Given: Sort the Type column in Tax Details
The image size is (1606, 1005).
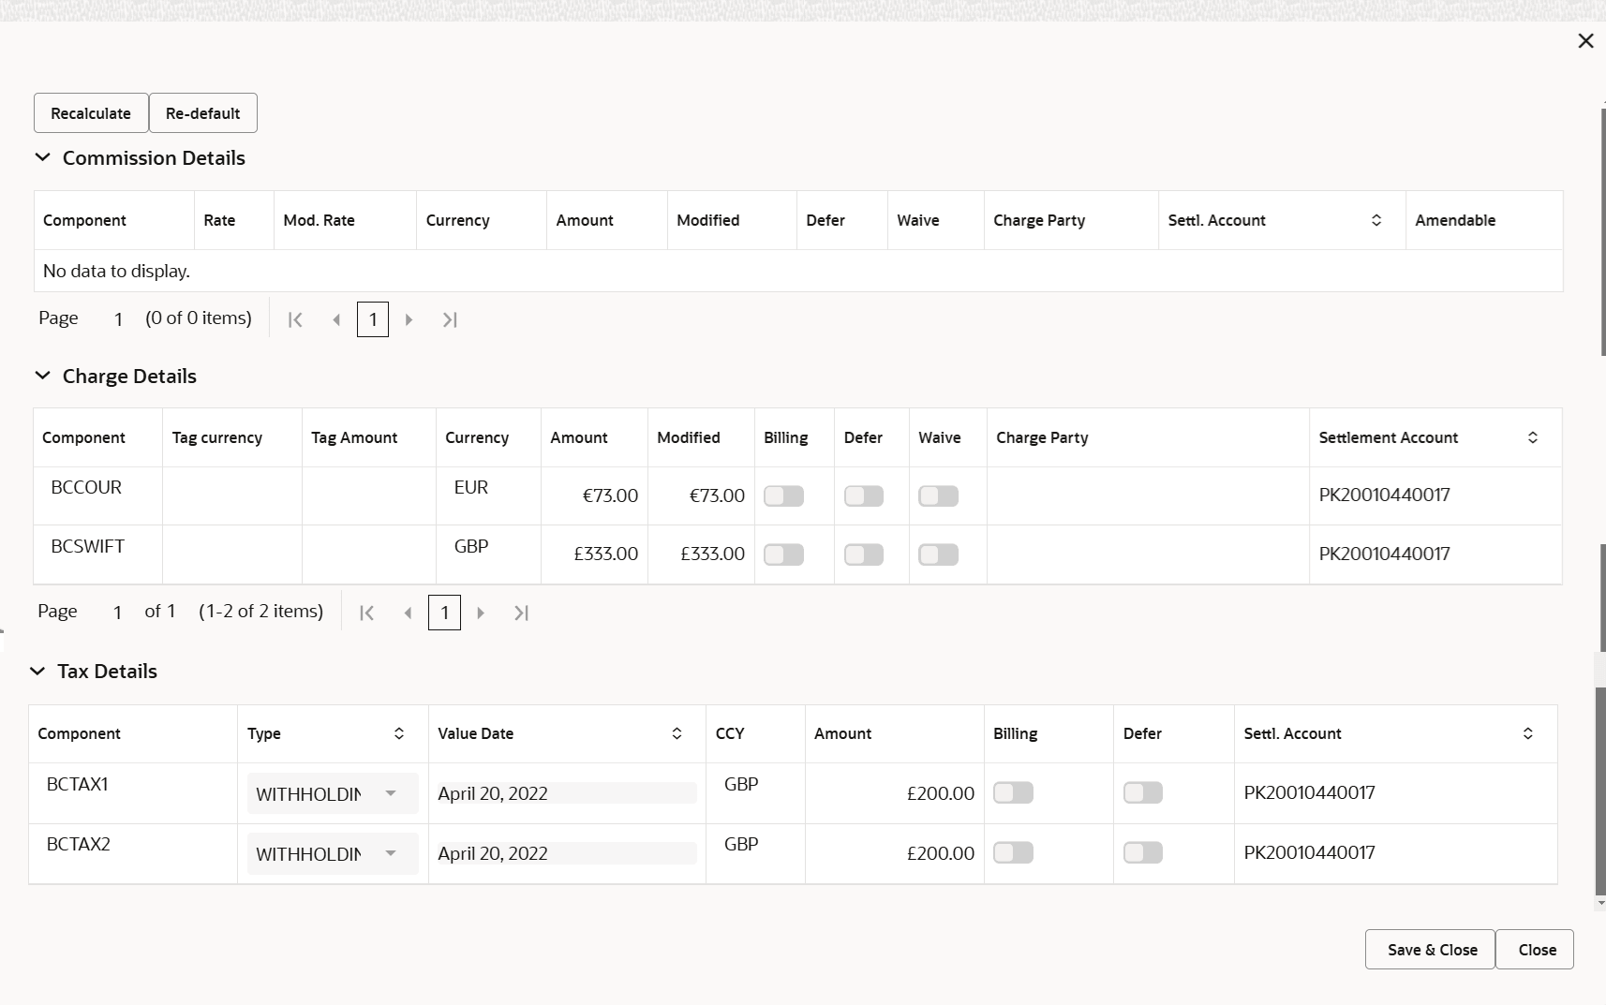Looking at the screenshot, I should click(x=398, y=733).
